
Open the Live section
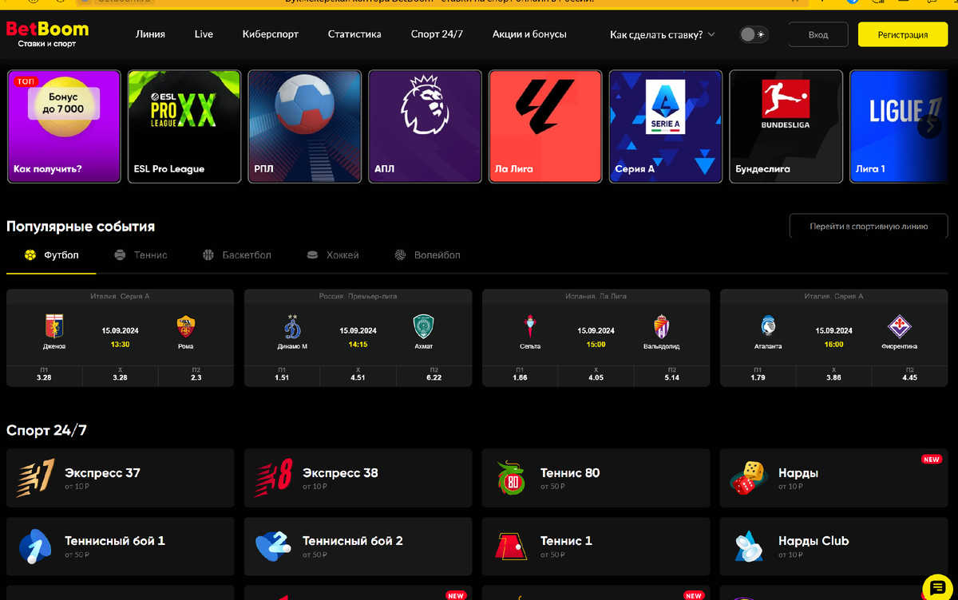point(204,34)
